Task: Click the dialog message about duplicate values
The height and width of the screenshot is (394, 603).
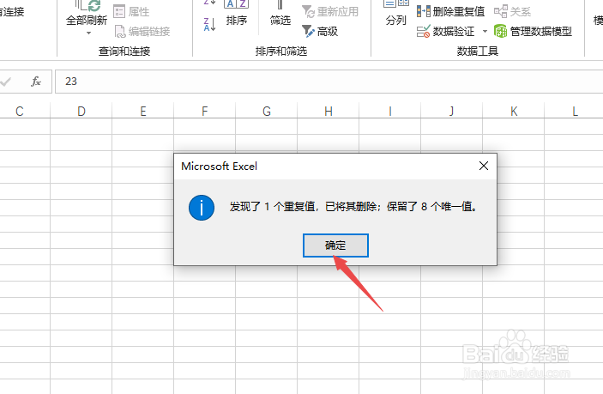Action: tap(353, 207)
